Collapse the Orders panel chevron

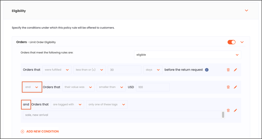[x=242, y=42]
